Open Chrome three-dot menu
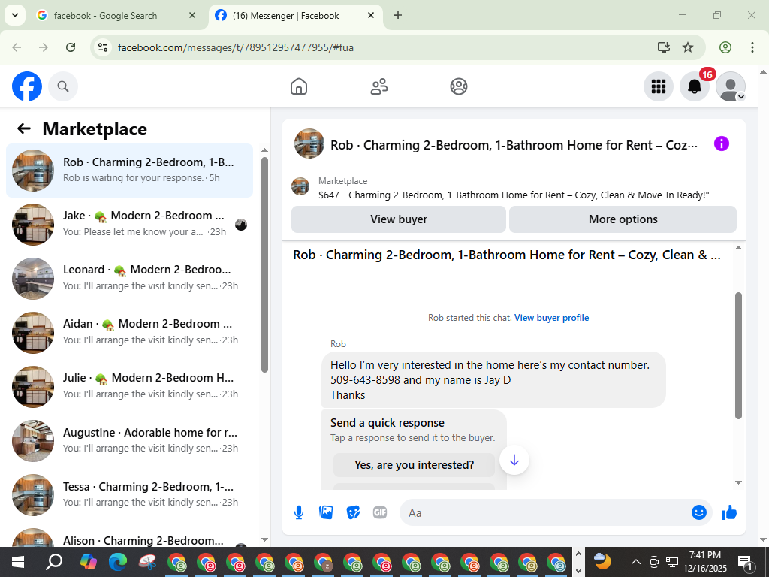Viewport: 769px width, 577px height. click(x=752, y=47)
